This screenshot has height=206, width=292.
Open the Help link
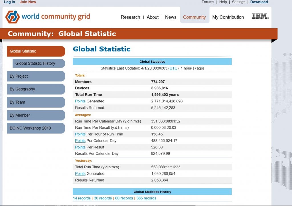(223, 2)
